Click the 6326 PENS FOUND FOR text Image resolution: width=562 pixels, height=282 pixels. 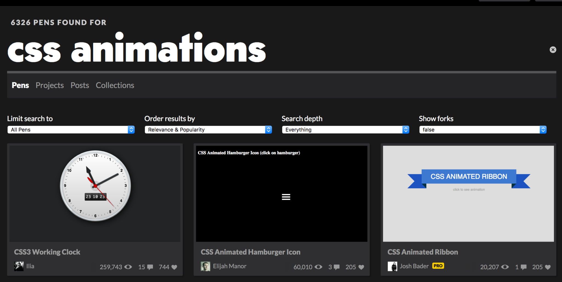[58, 22]
